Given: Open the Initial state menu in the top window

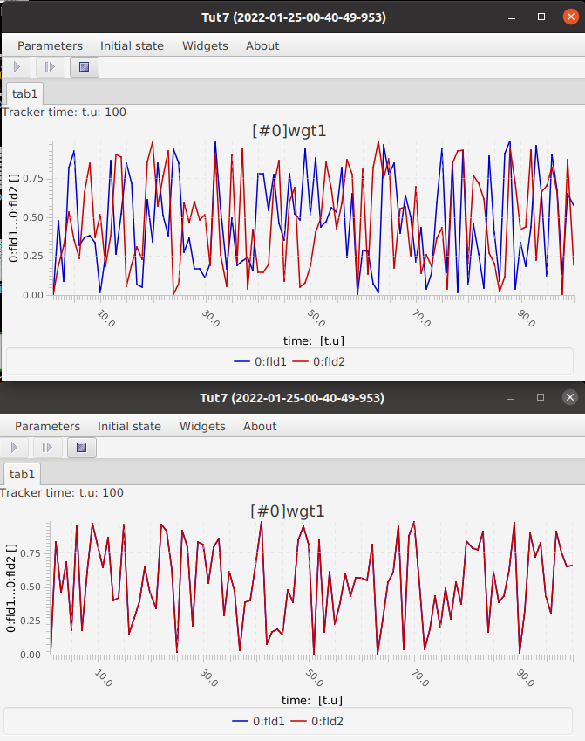Looking at the screenshot, I should (132, 45).
